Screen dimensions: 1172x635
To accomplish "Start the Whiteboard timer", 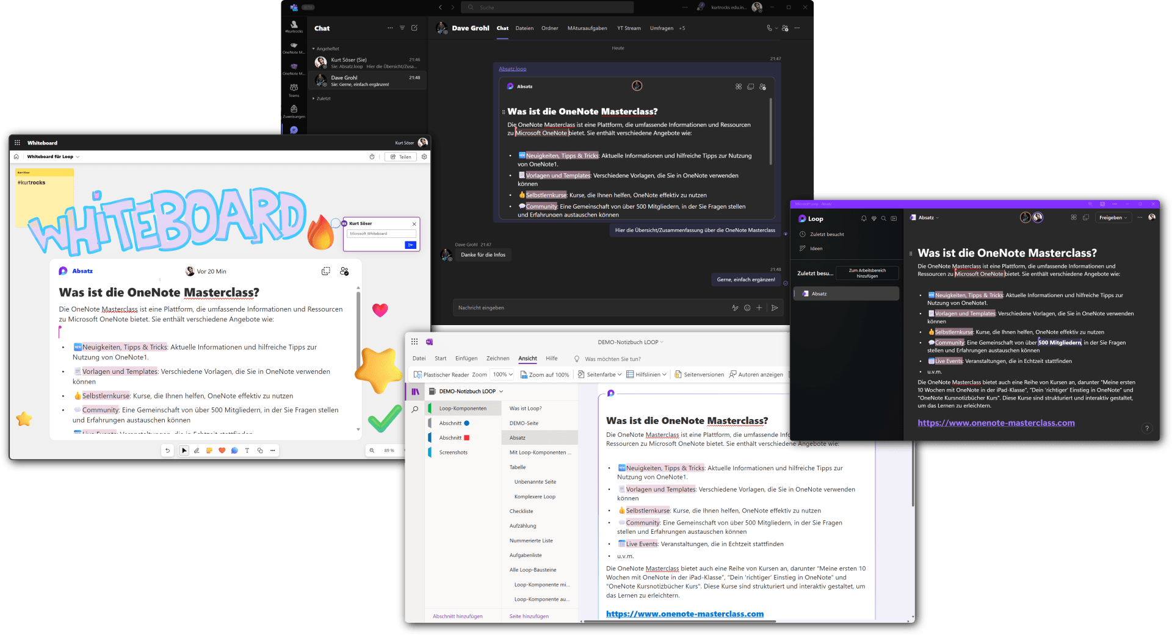I will click(x=372, y=157).
